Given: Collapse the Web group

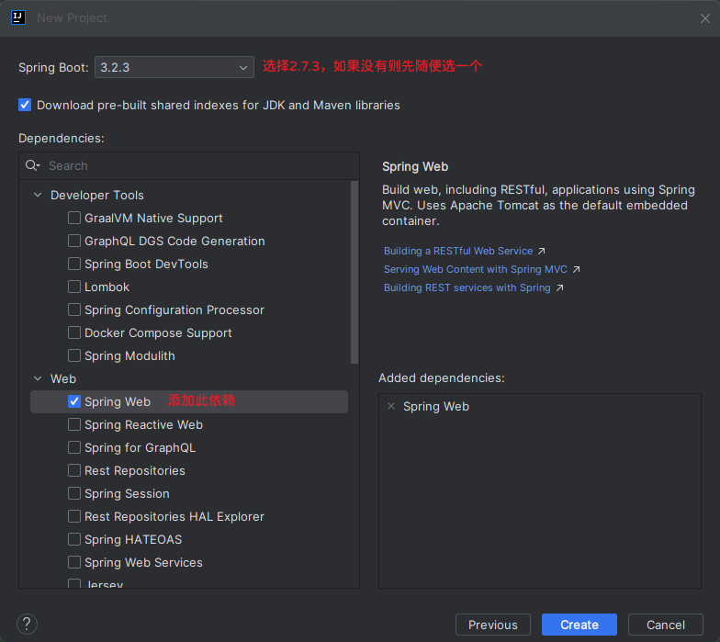Looking at the screenshot, I should (38, 378).
